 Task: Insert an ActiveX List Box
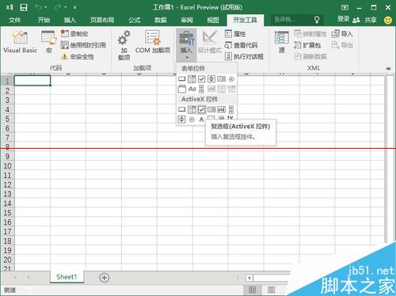coord(211,109)
